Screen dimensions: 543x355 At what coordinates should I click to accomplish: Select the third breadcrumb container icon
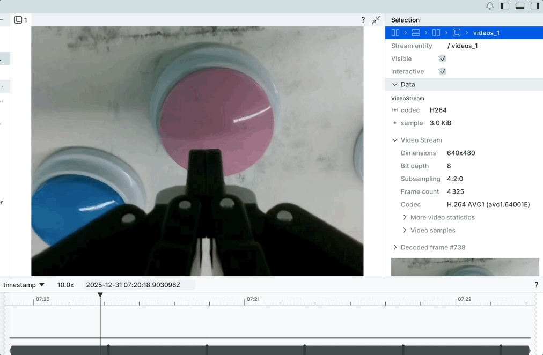[436, 33]
